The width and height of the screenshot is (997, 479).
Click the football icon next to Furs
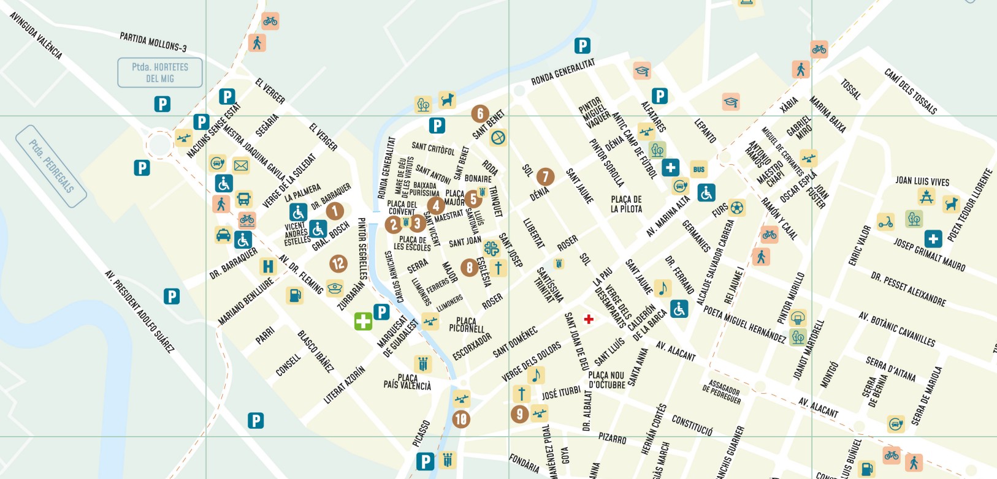tap(737, 208)
